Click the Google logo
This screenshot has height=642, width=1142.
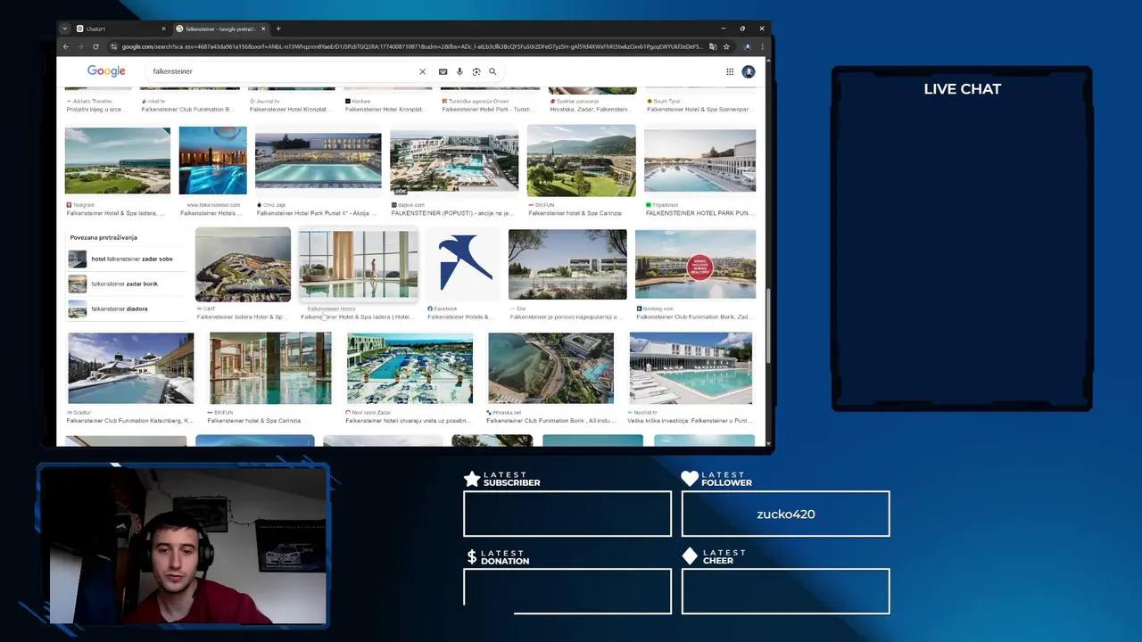pos(106,70)
